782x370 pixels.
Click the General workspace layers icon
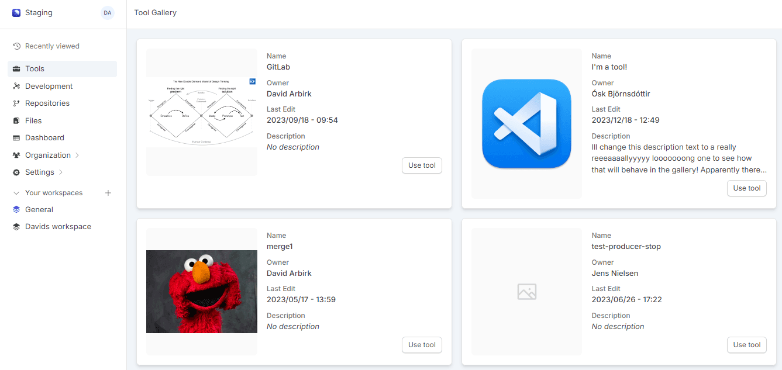(16, 210)
